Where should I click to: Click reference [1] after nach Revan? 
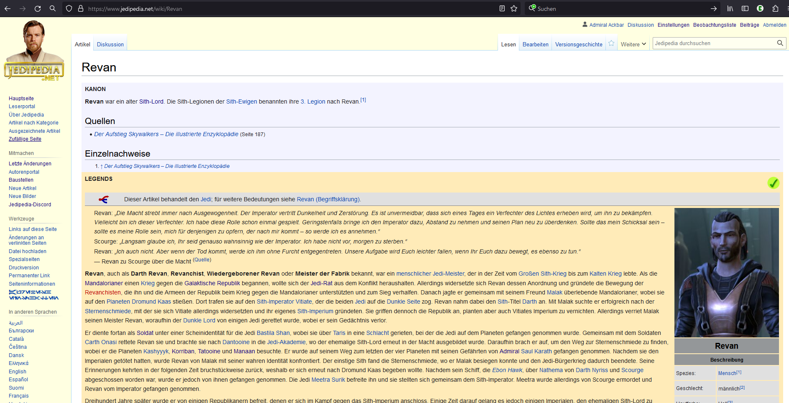coord(363,100)
